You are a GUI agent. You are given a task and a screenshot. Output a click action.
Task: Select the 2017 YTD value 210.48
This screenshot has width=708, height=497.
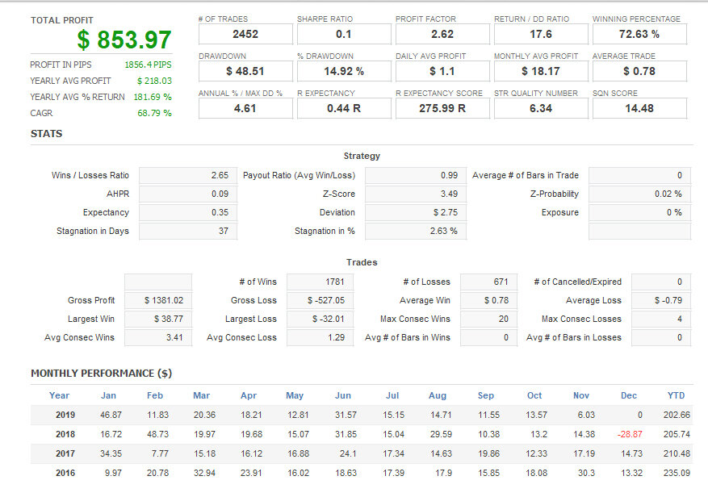click(x=677, y=453)
